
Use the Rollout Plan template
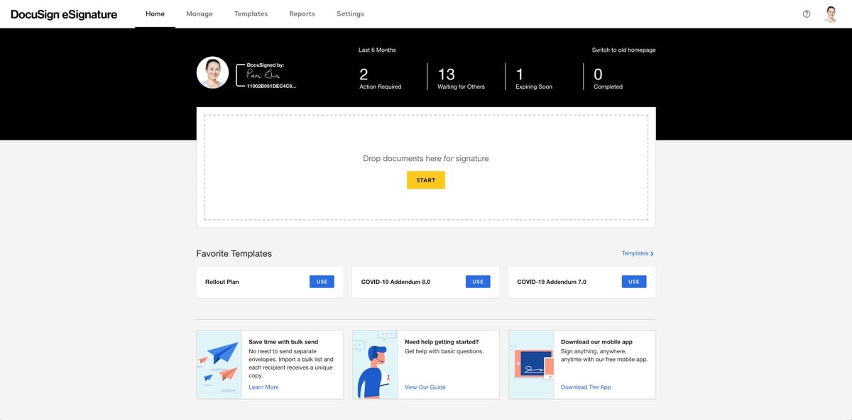[x=322, y=281]
